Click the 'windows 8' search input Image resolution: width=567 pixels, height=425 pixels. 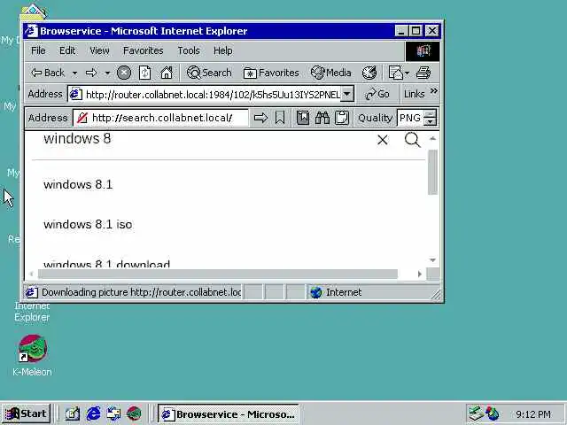pos(206,139)
